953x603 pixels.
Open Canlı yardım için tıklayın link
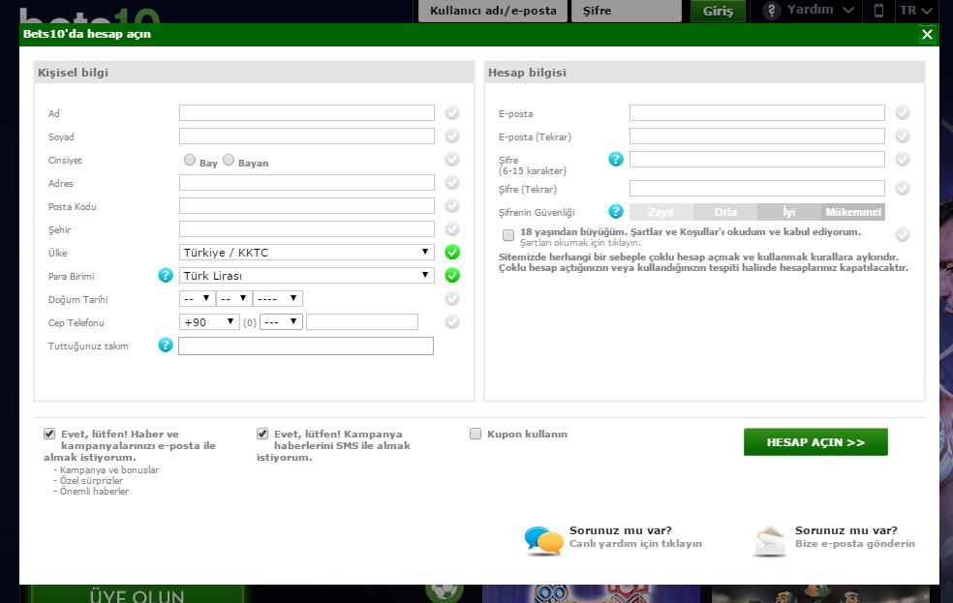coord(635,544)
